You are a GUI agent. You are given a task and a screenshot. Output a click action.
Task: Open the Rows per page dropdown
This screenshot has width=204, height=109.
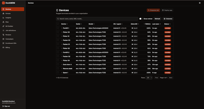149,78
